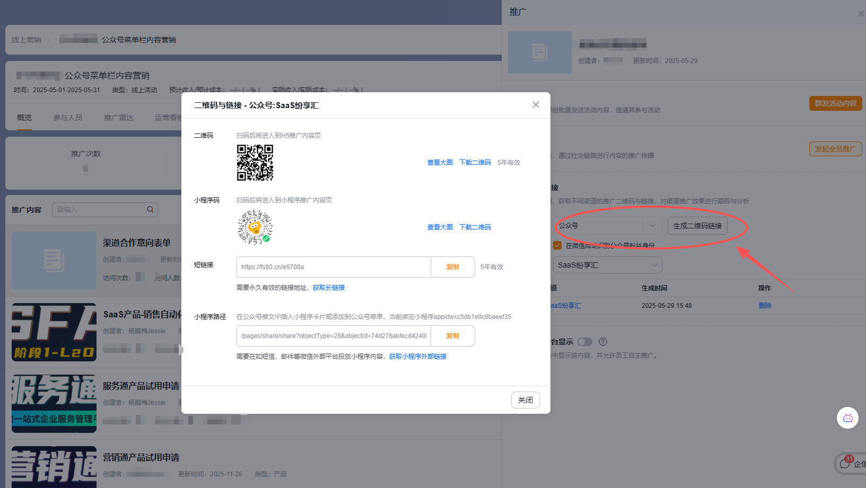This screenshot has width=866, height=488.
Task: Select the mini program path field
Action: [x=334, y=336]
